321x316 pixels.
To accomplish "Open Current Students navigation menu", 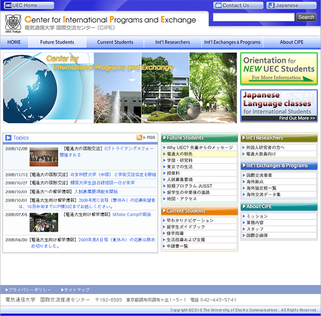I will (115, 42).
